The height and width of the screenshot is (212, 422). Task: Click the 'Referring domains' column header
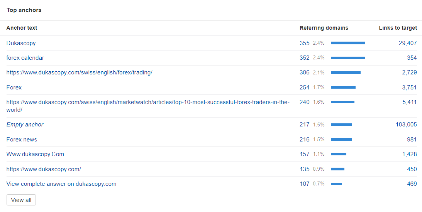pyautogui.click(x=324, y=28)
